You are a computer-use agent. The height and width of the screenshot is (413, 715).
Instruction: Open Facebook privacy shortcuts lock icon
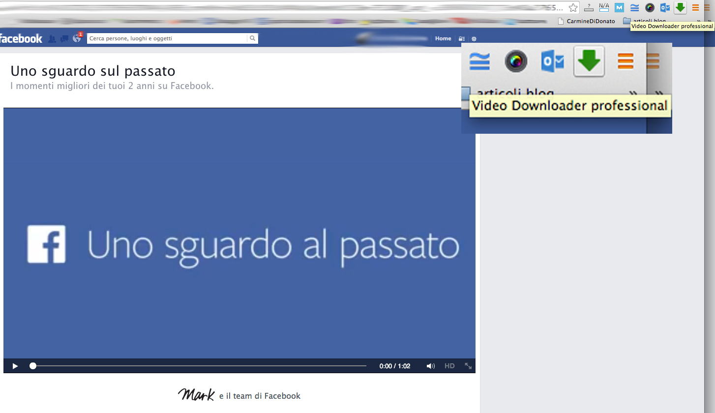(x=461, y=38)
